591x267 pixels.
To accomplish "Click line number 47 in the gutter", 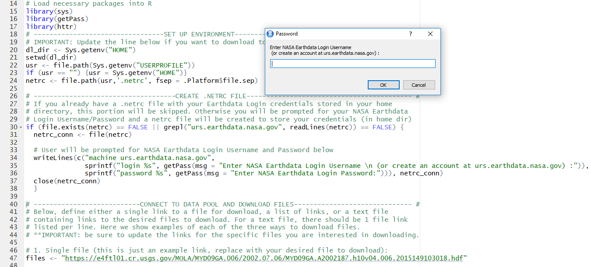I will pyautogui.click(x=13, y=258).
